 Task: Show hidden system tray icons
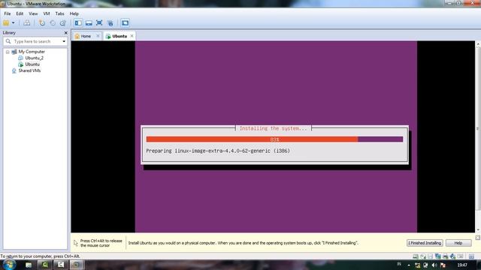[x=409, y=265]
